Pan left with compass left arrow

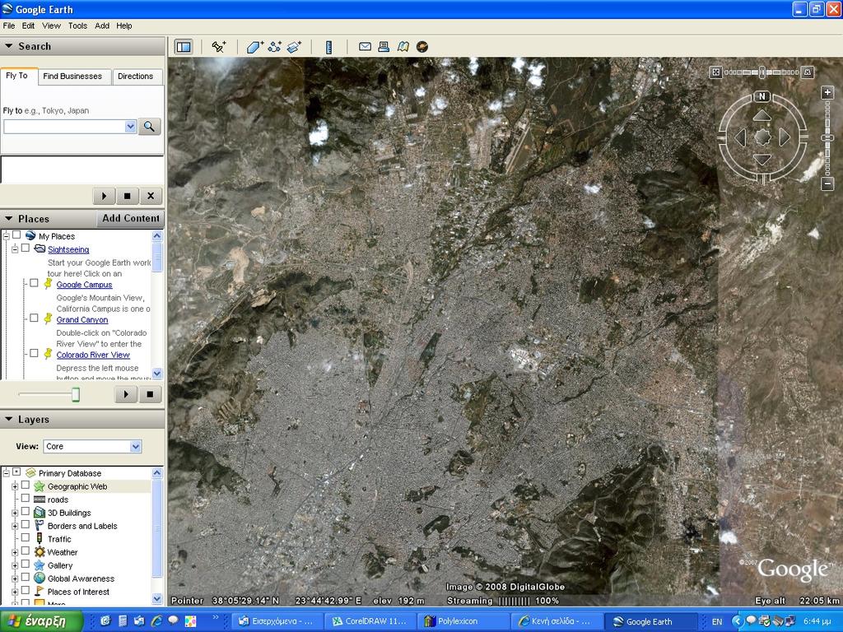click(741, 137)
